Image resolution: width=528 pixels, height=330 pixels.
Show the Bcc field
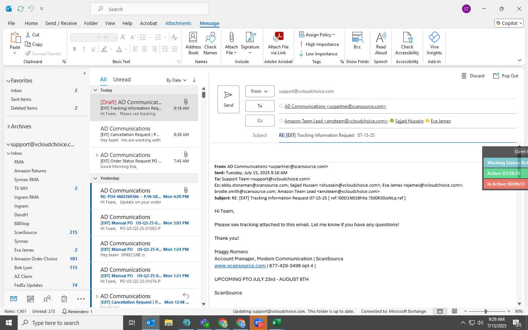[357, 40]
